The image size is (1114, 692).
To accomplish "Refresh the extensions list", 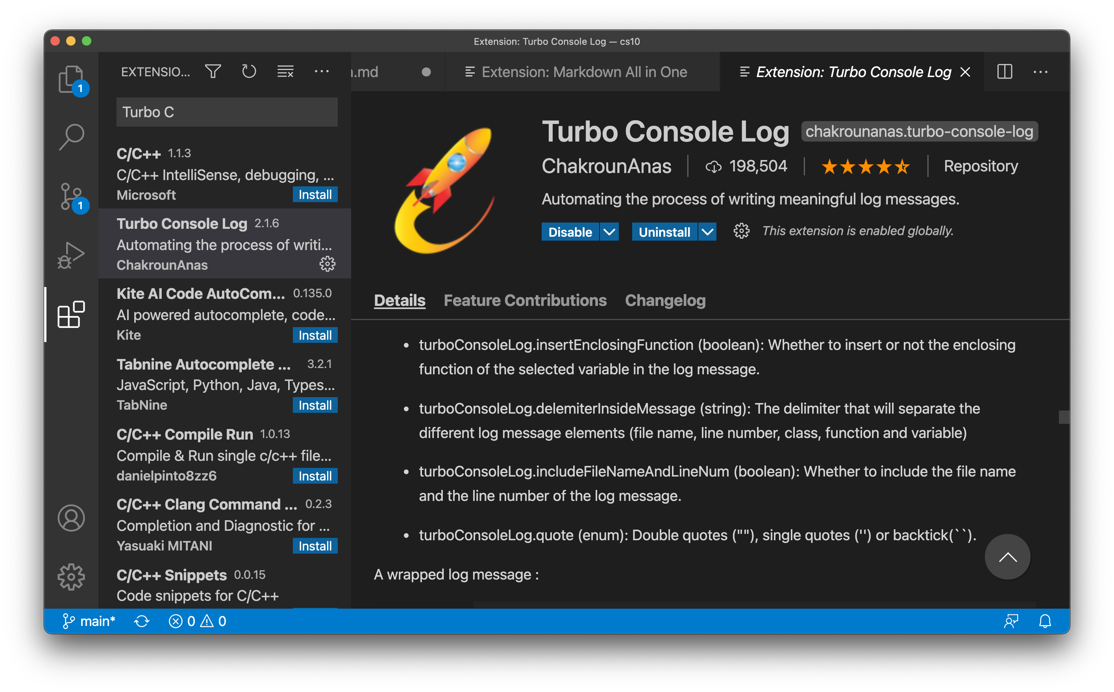I will [249, 72].
